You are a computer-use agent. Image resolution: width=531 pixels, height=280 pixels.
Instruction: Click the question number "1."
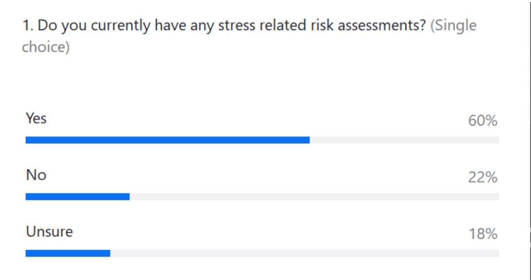pyautogui.click(x=27, y=26)
